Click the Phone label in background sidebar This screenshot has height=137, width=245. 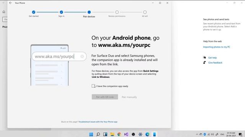click(5, 27)
